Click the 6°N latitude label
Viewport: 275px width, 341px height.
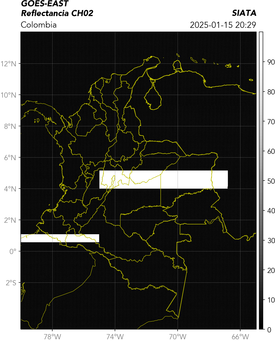click(10, 158)
